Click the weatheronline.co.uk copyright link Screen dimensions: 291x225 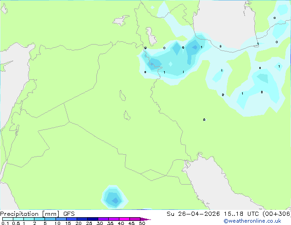(252, 221)
